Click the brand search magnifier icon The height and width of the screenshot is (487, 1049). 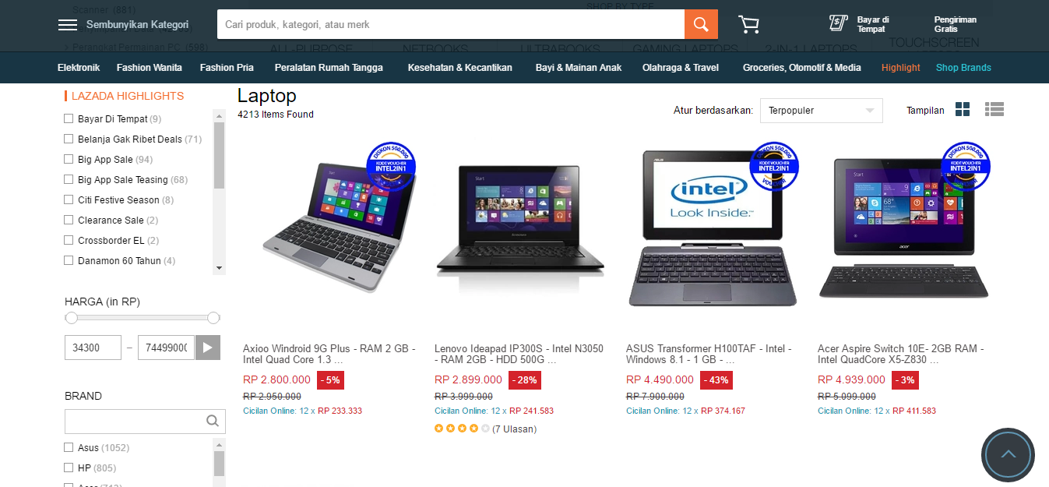point(213,422)
